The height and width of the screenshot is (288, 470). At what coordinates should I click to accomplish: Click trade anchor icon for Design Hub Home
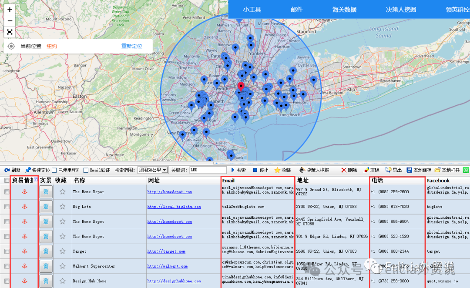(x=24, y=281)
